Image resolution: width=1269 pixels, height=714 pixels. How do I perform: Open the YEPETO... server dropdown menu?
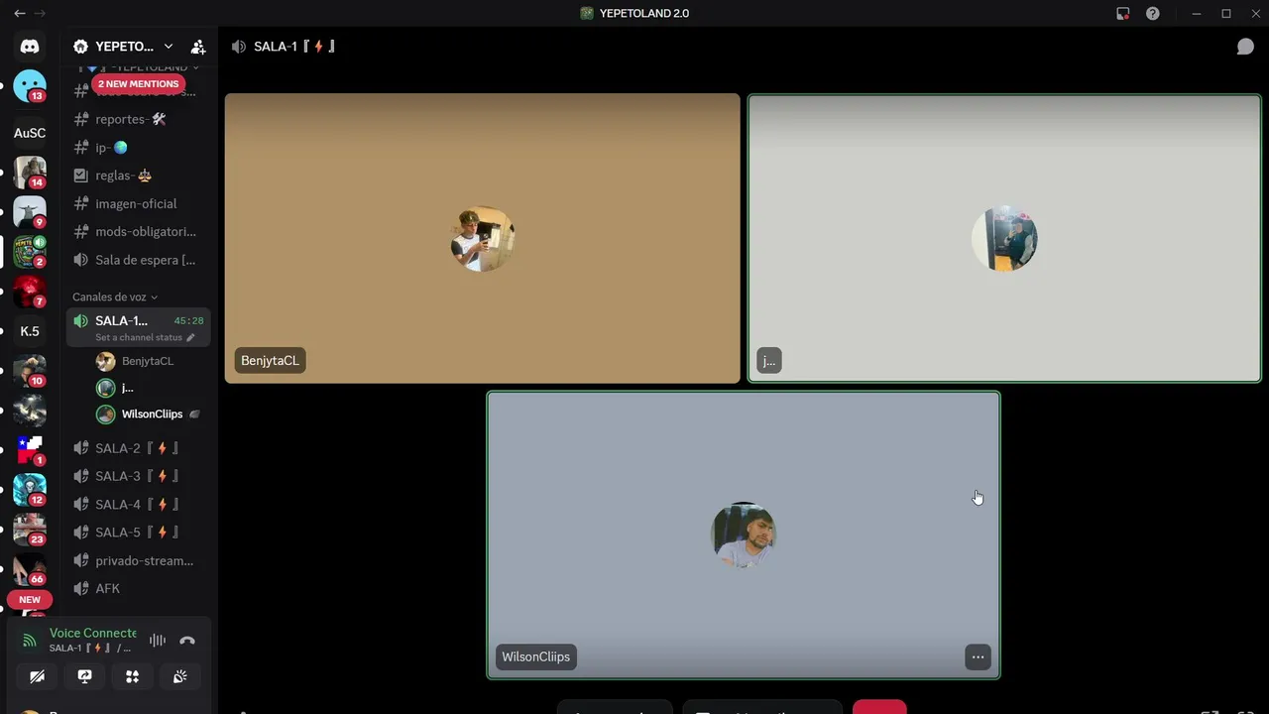coord(123,47)
